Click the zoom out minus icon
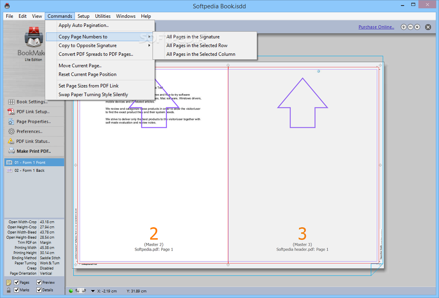Image resolution: width=439 pixels, height=298 pixels. coord(410,27)
